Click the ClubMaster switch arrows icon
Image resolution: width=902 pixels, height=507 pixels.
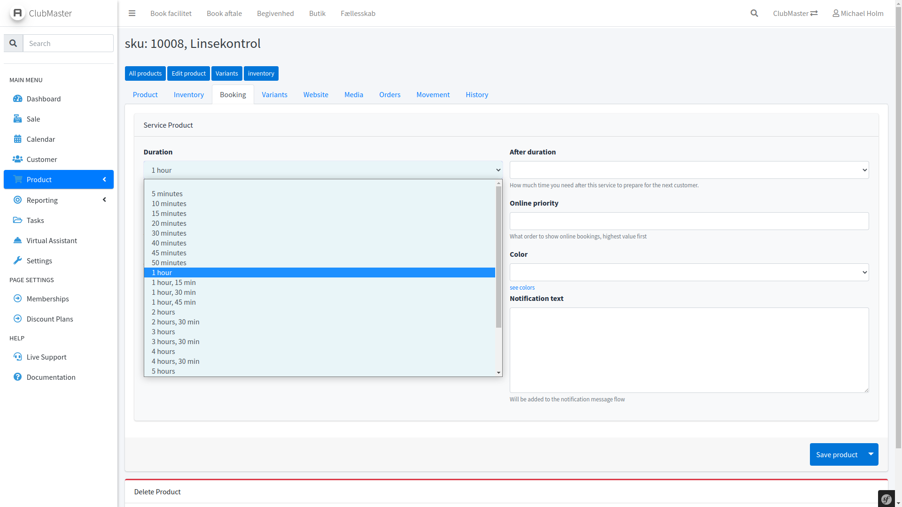coord(814,13)
